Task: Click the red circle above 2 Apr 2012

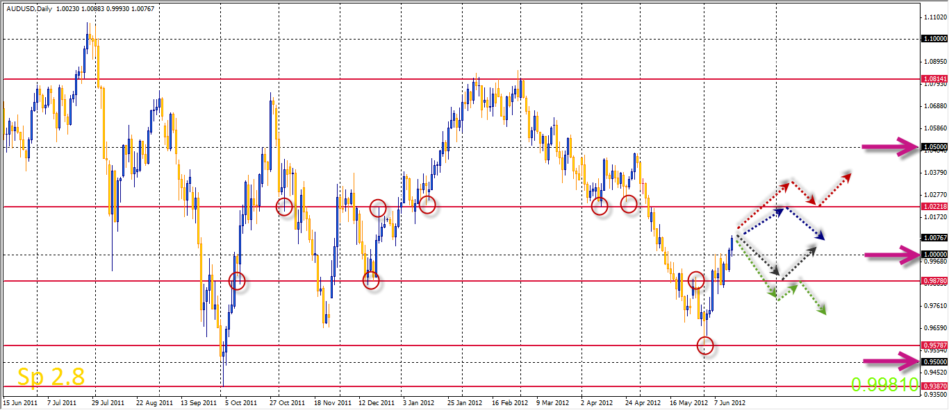Action: pos(600,206)
